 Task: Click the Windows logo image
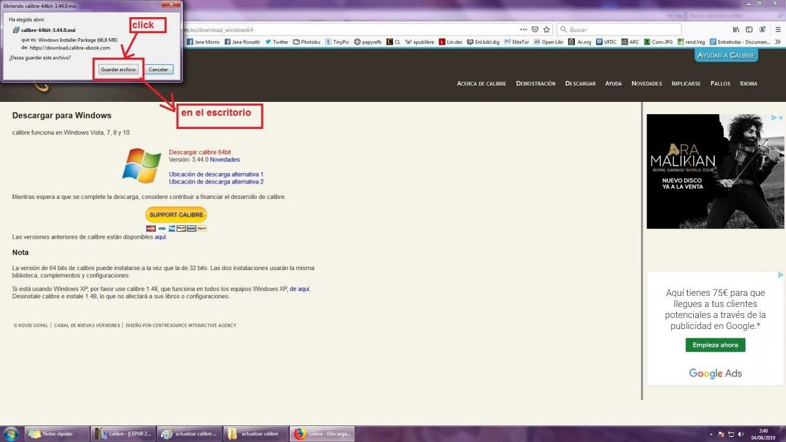point(142,165)
